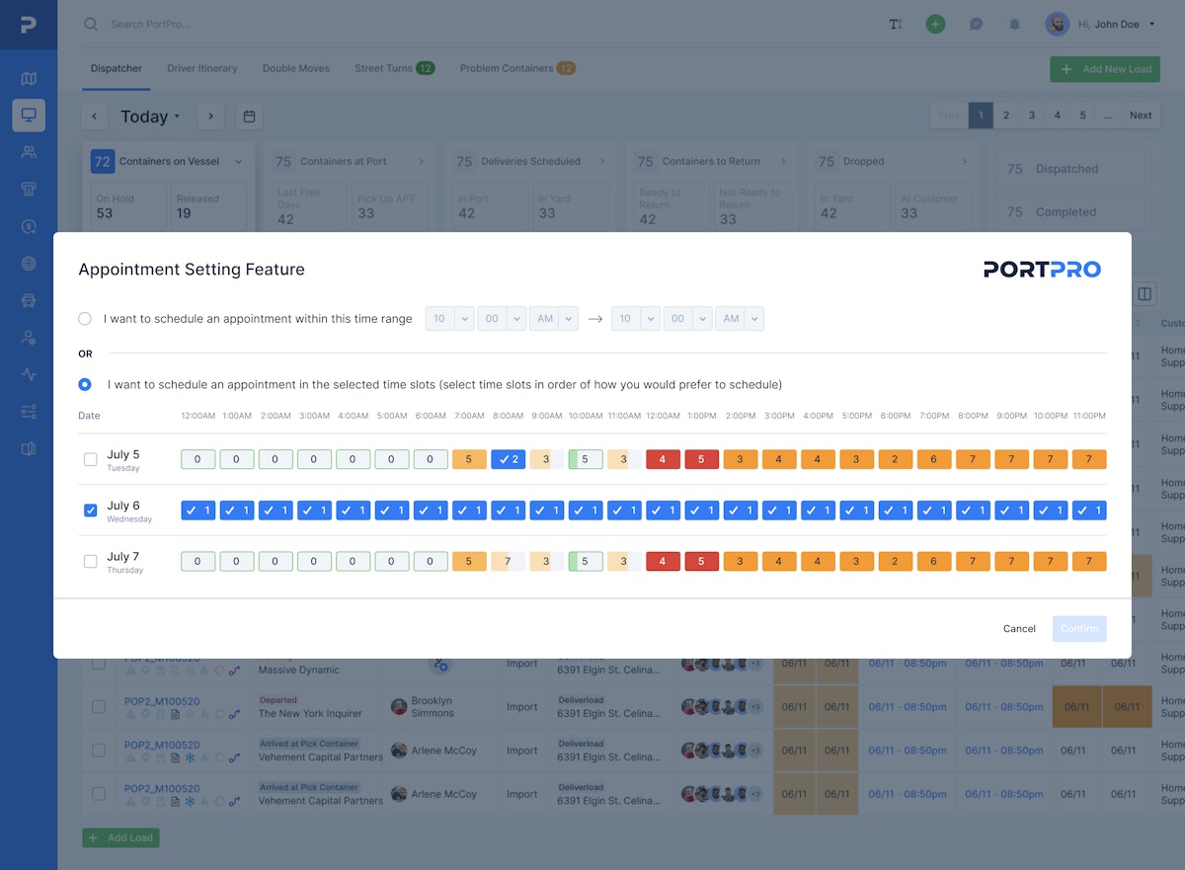This screenshot has height=870, width=1185.
Task: Click the green plus icon in top bar
Action: 935,23
